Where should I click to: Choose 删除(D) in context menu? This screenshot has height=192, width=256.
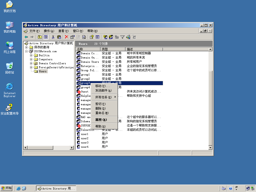(x=104, y=108)
